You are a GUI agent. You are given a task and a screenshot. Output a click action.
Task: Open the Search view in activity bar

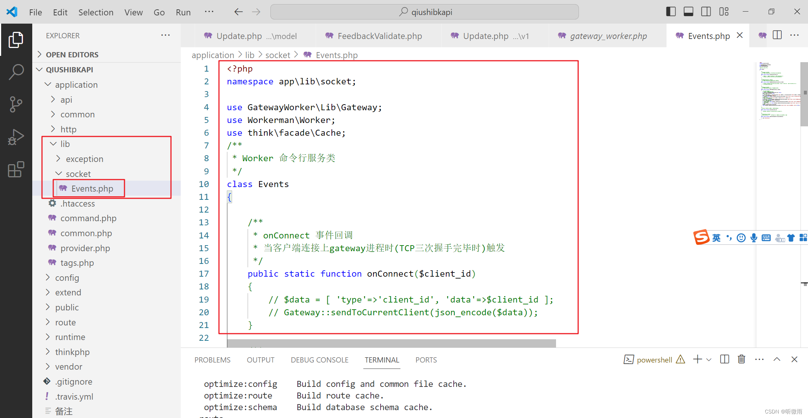click(x=16, y=72)
